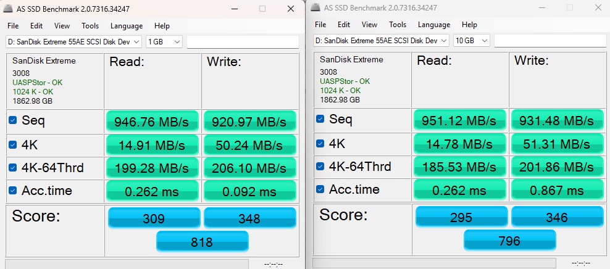610x269 pixels.
Task: Click the total score 818
Action: [203, 241]
